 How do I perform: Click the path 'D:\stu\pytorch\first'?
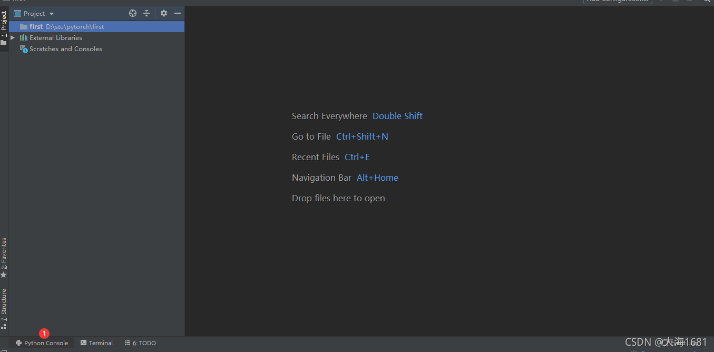[75, 26]
